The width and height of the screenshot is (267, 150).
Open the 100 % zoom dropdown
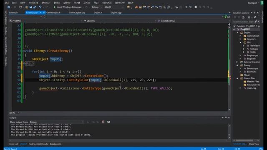click(x=18, y=113)
